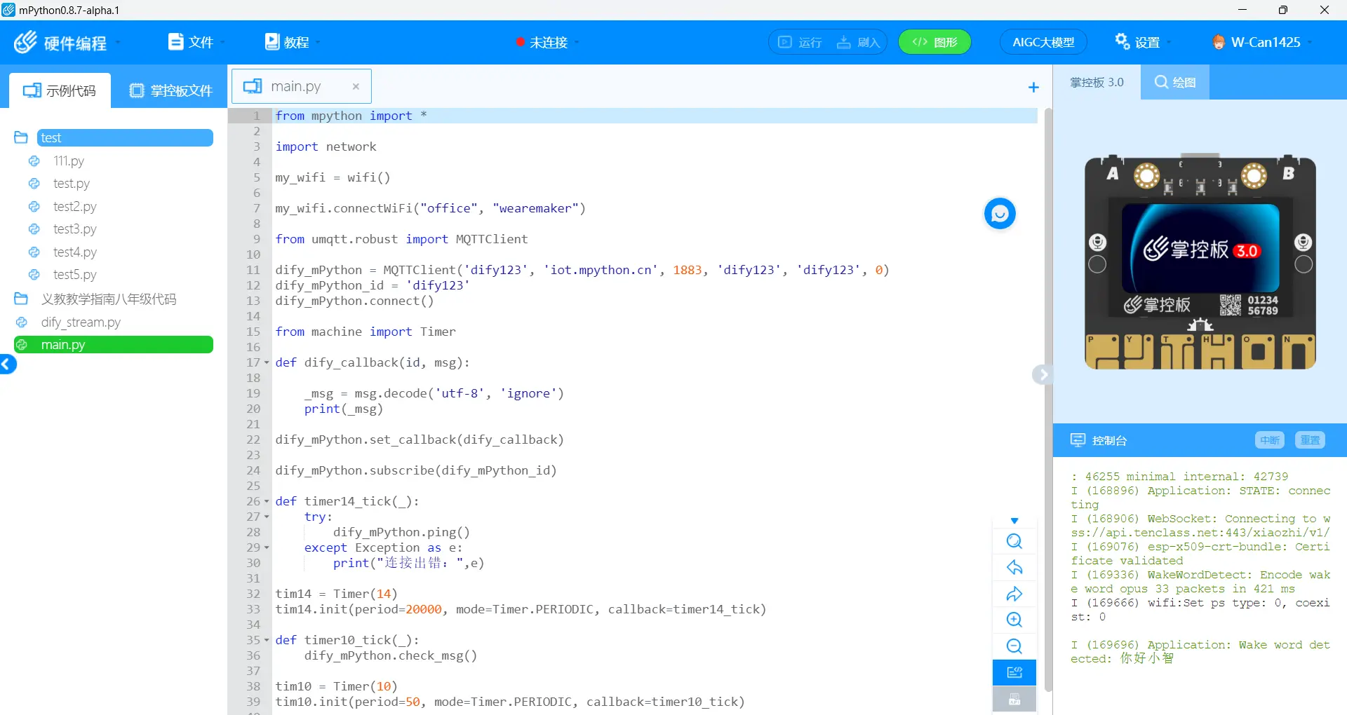Switch to the 掌控板文件 tab

[x=171, y=90]
